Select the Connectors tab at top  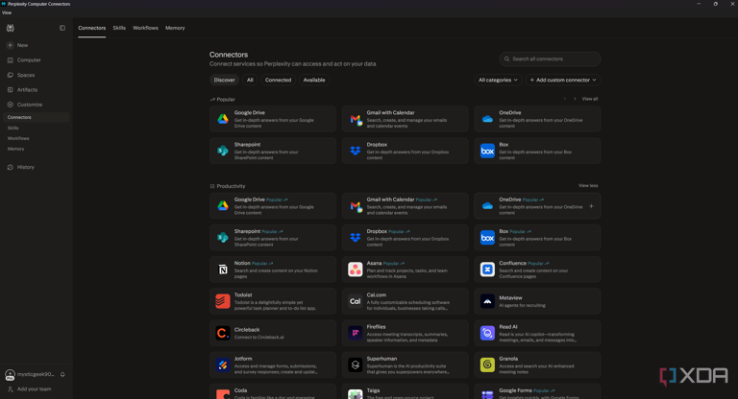coord(92,28)
